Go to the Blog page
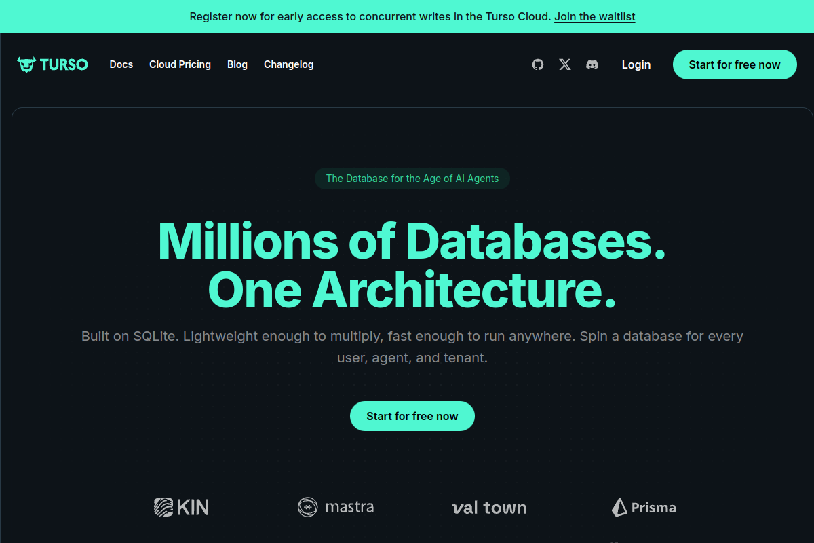Screen dimensions: 814x543 pyautogui.click(x=237, y=64)
